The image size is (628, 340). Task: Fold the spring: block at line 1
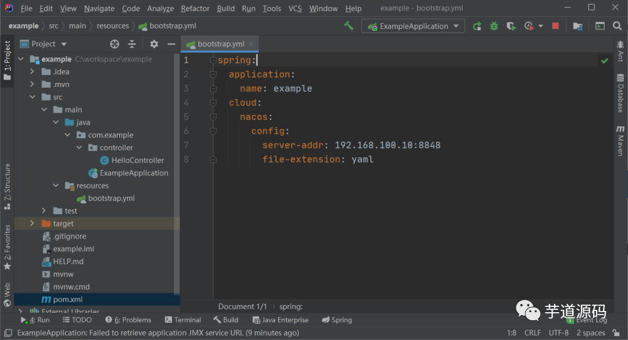click(x=213, y=60)
